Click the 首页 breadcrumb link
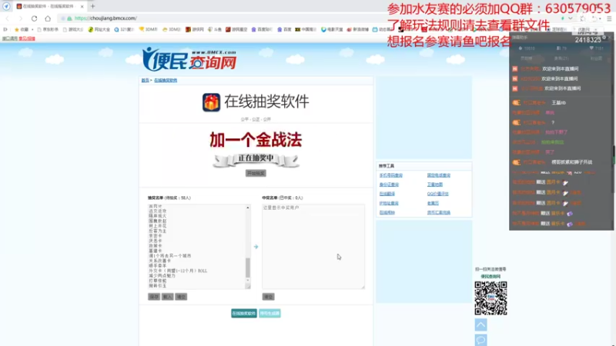Viewport: 616px width, 346px height. coord(145,81)
